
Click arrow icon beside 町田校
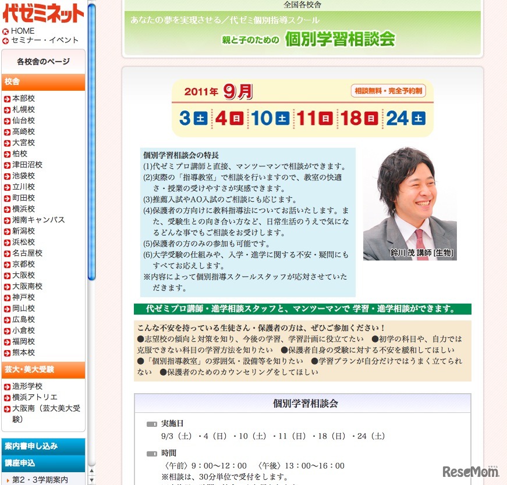[x=7, y=198]
